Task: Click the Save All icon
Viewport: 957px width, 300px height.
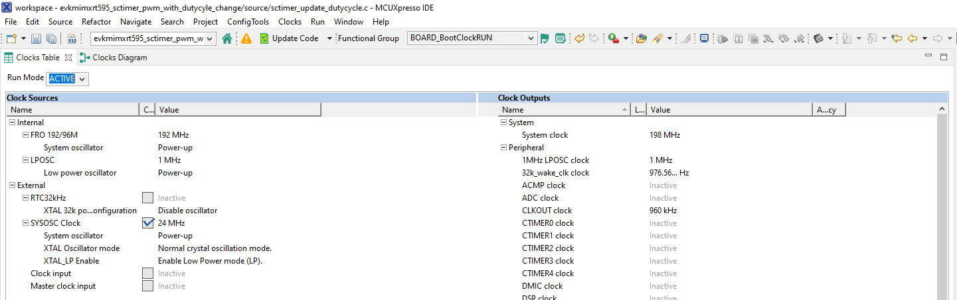Action: [x=51, y=38]
